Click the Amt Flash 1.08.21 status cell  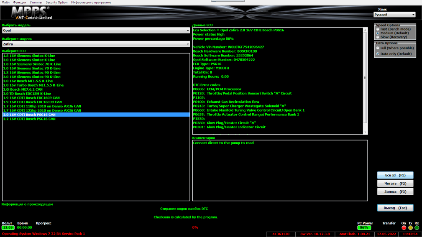(354, 234)
